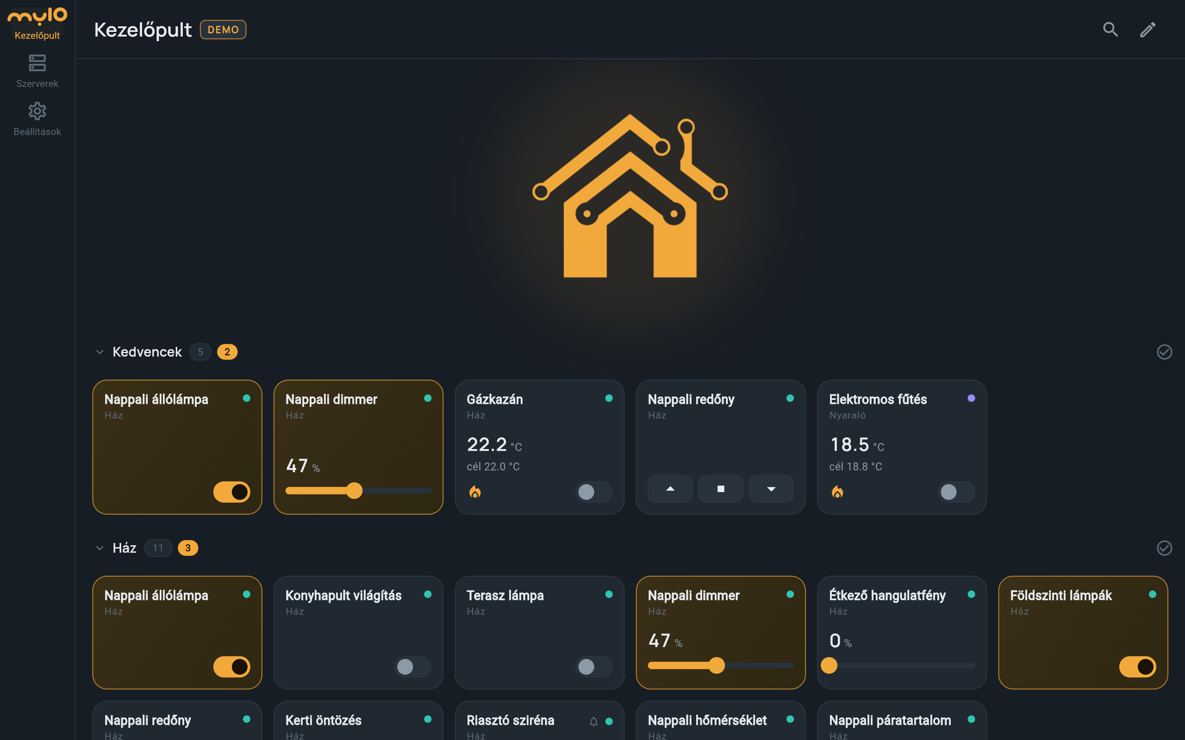1185x740 pixels.
Task: Click the 'Nyaraló' location label
Action: pos(847,415)
